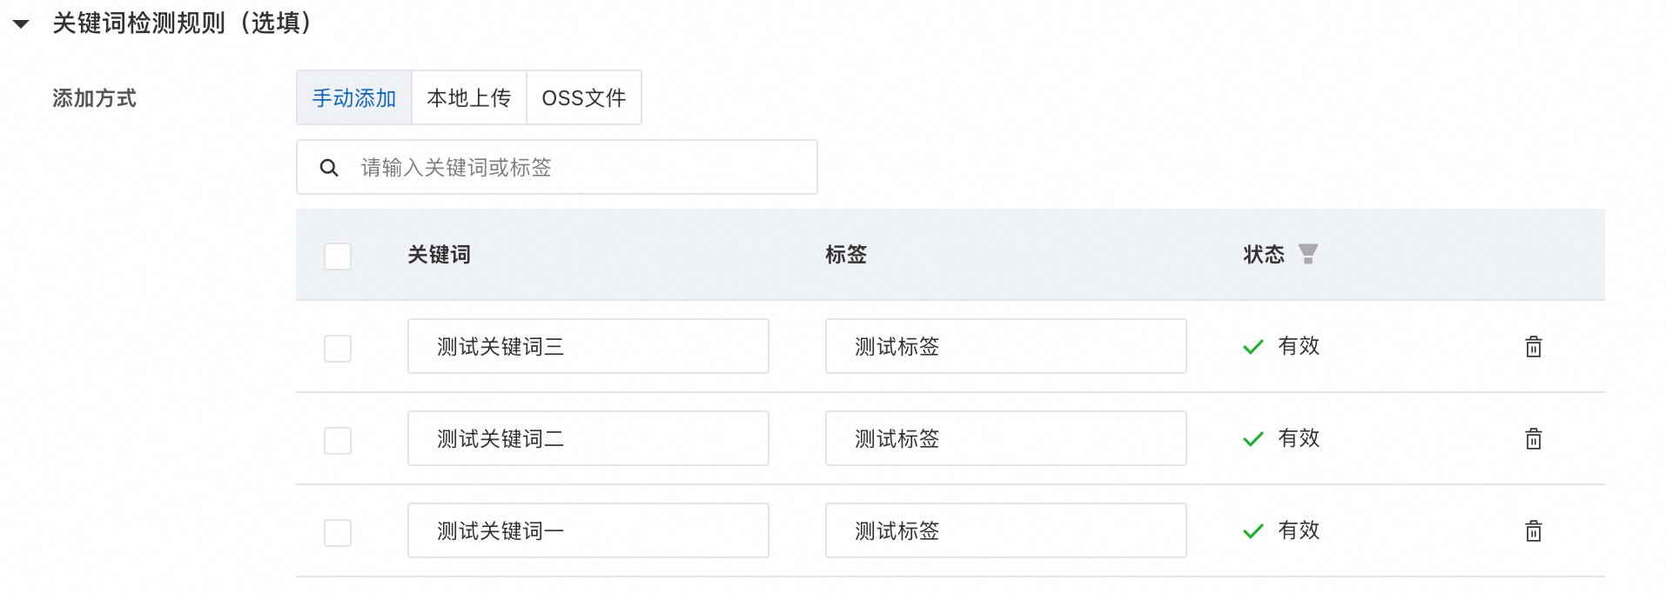Click the 状态 column filter funnel icon
This screenshot has height=593, width=1666.
[1307, 254]
